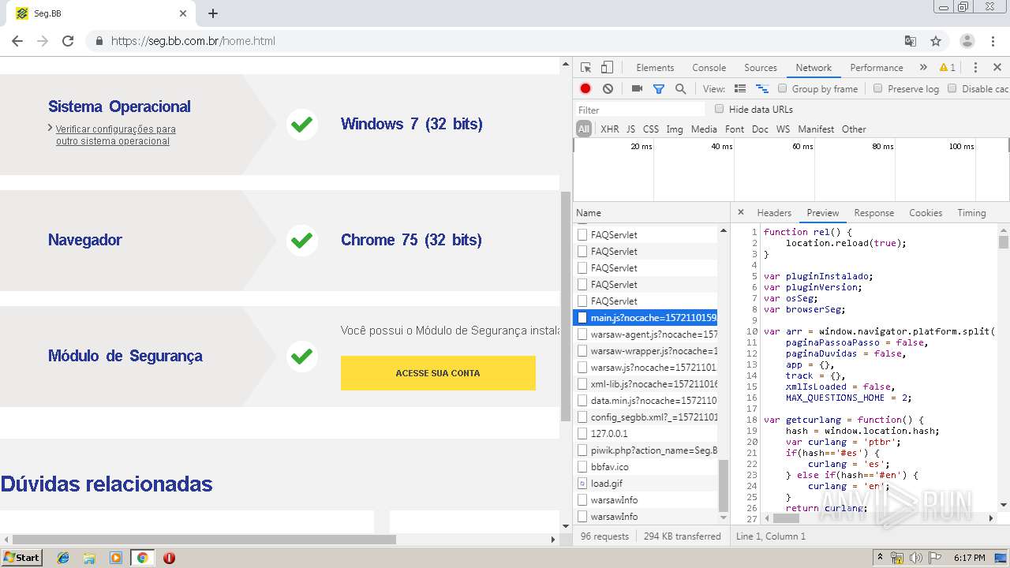This screenshot has height=568, width=1010.
Task: Close the request preview pane
Action: click(740, 212)
